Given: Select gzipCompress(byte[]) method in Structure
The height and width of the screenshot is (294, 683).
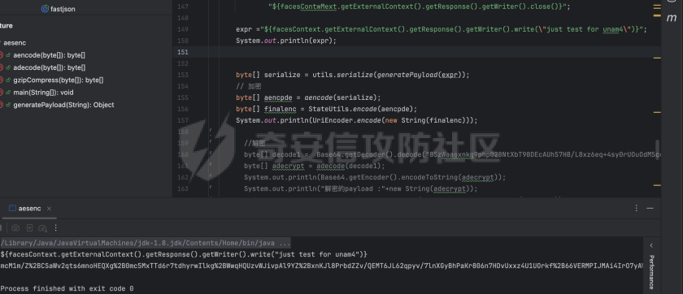Looking at the screenshot, I should 59,80.
